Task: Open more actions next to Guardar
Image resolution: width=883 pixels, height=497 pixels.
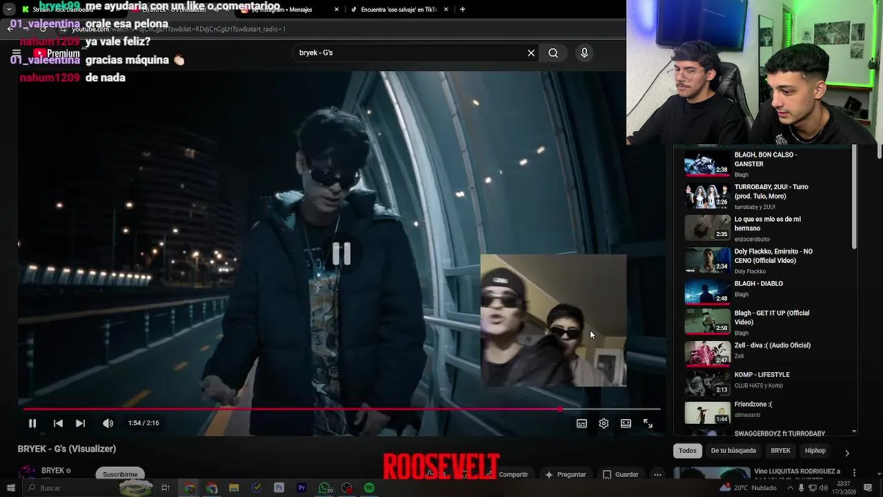Action: (657, 475)
